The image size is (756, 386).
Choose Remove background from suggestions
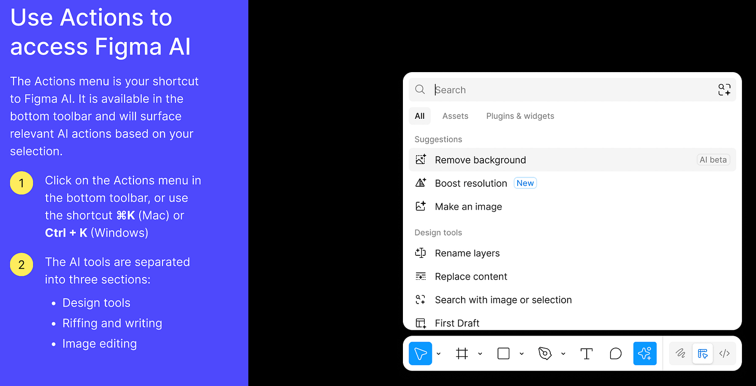[x=572, y=160]
